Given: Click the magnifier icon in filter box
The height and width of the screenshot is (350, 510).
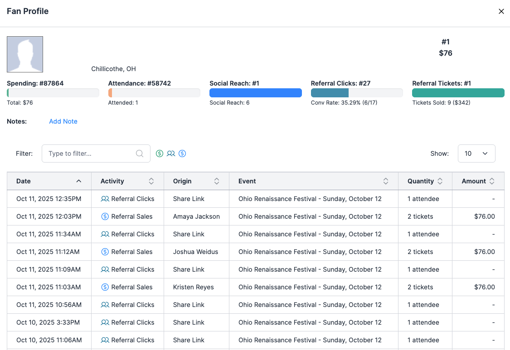Looking at the screenshot, I should pos(140,153).
